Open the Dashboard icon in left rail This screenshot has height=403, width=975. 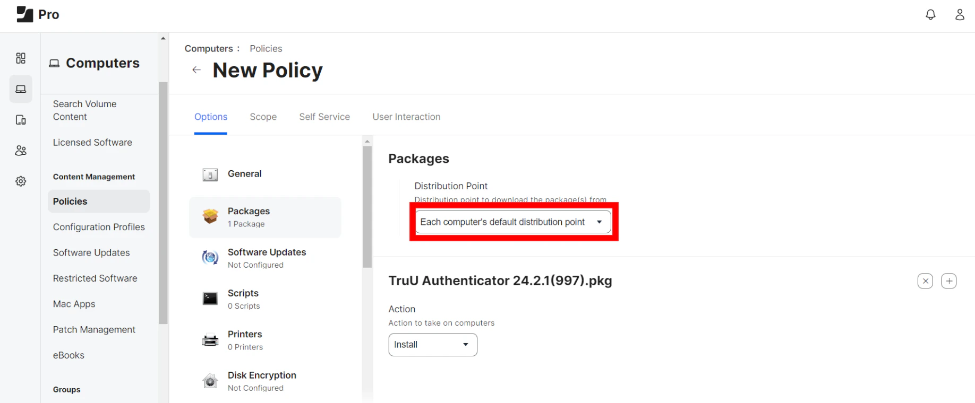tap(21, 58)
